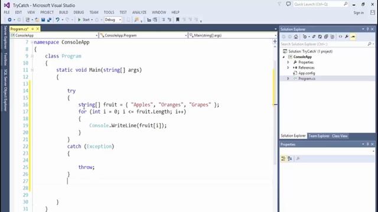Click the Collapse All icon in Solution Explorer
This screenshot has height=212, width=378.
pos(326,37)
